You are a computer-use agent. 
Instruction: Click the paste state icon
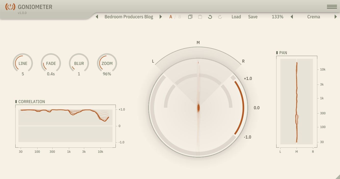coord(200,17)
